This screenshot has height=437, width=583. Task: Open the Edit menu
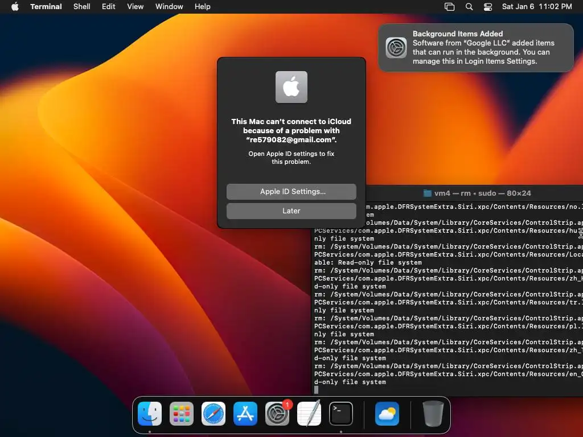click(x=109, y=7)
